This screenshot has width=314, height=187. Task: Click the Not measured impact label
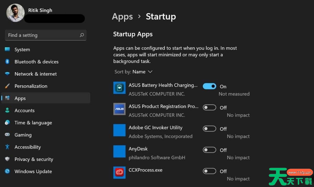click(x=234, y=94)
